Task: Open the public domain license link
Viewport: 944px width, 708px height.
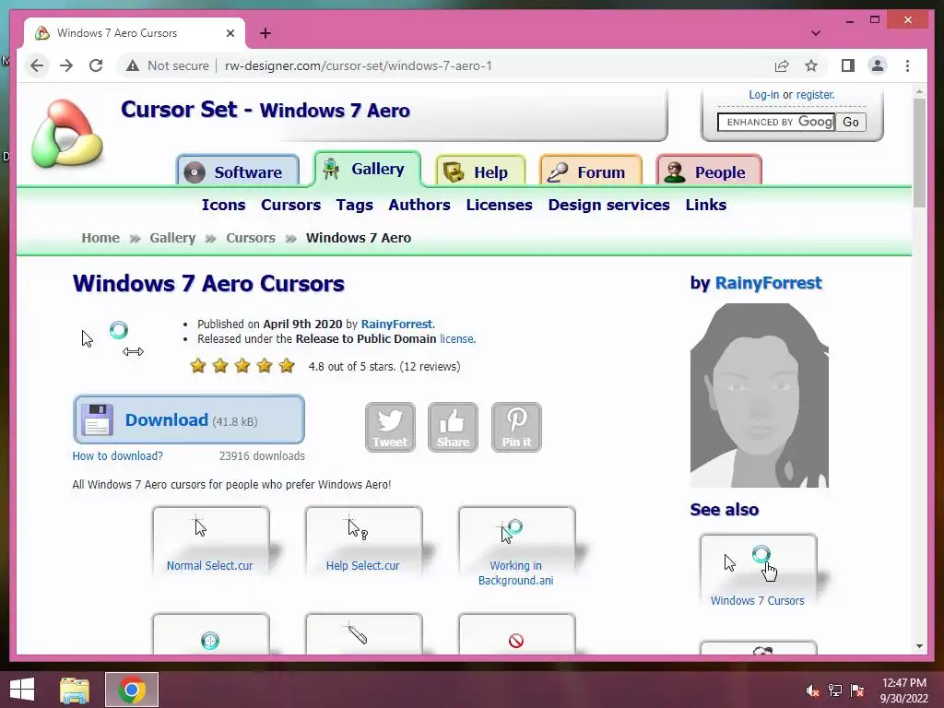Action: pyautogui.click(x=456, y=339)
